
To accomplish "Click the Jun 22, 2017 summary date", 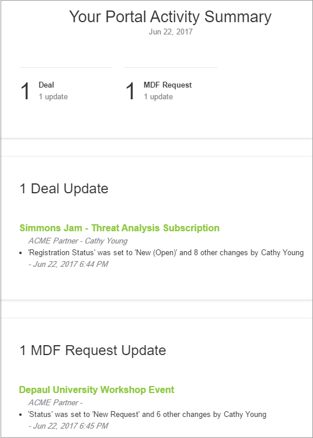I will tap(171, 32).
